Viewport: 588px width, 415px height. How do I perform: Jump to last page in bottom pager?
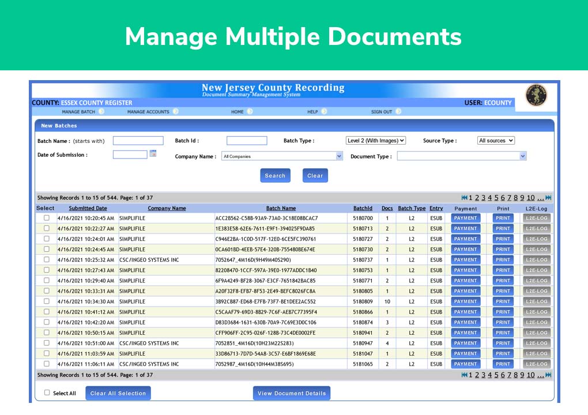pyautogui.click(x=548, y=375)
